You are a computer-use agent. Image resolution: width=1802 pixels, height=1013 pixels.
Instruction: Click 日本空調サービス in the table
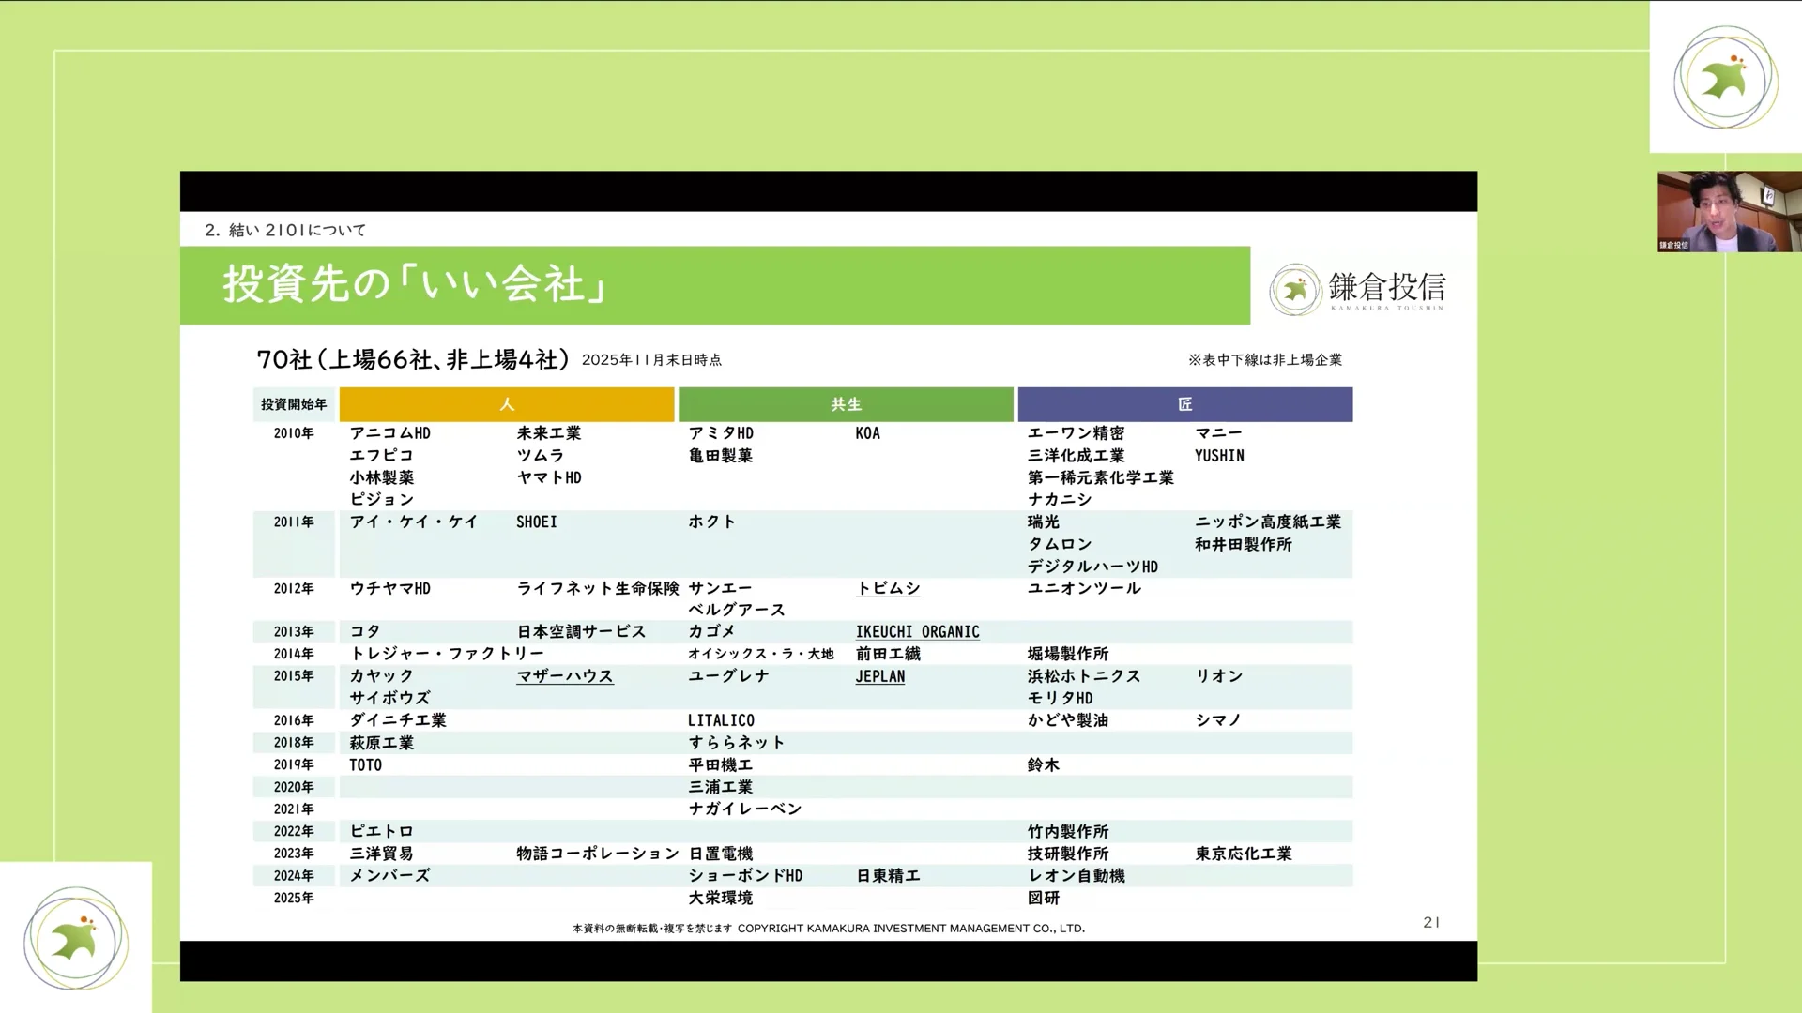point(582,632)
